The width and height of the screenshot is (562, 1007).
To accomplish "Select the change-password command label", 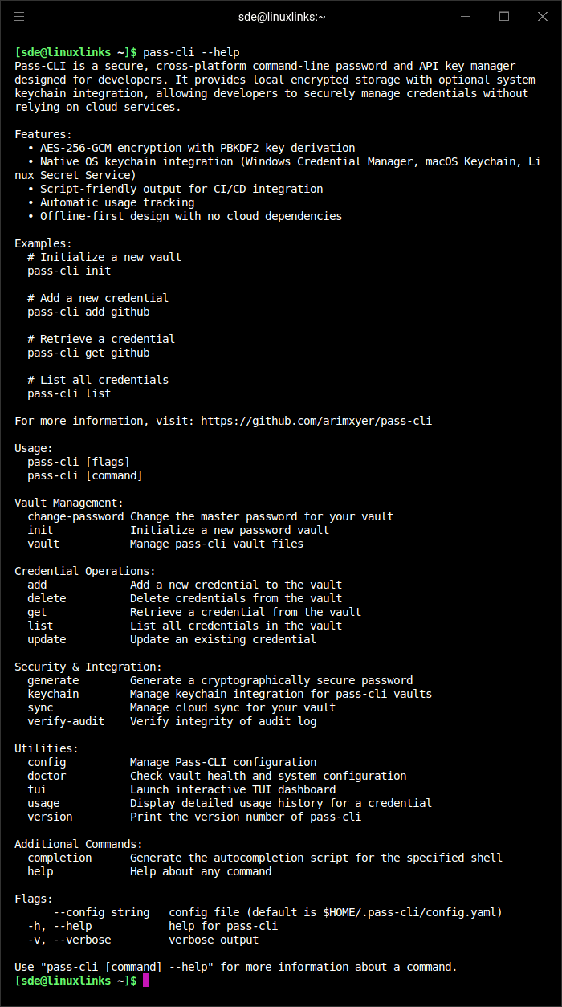I will (75, 516).
